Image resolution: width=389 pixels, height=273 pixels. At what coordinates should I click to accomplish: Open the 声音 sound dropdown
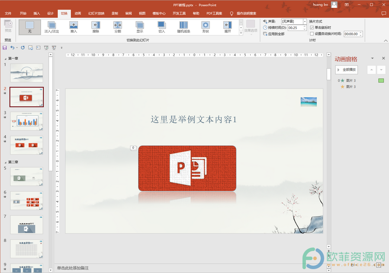(x=305, y=22)
